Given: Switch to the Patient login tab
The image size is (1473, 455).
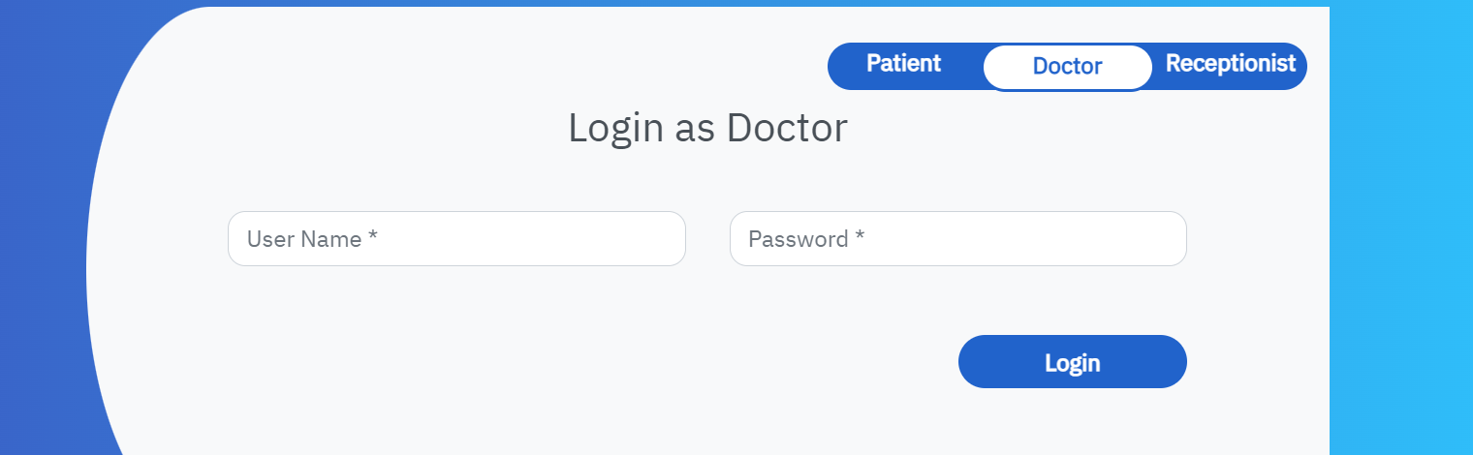Looking at the screenshot, I should [903, 64].
